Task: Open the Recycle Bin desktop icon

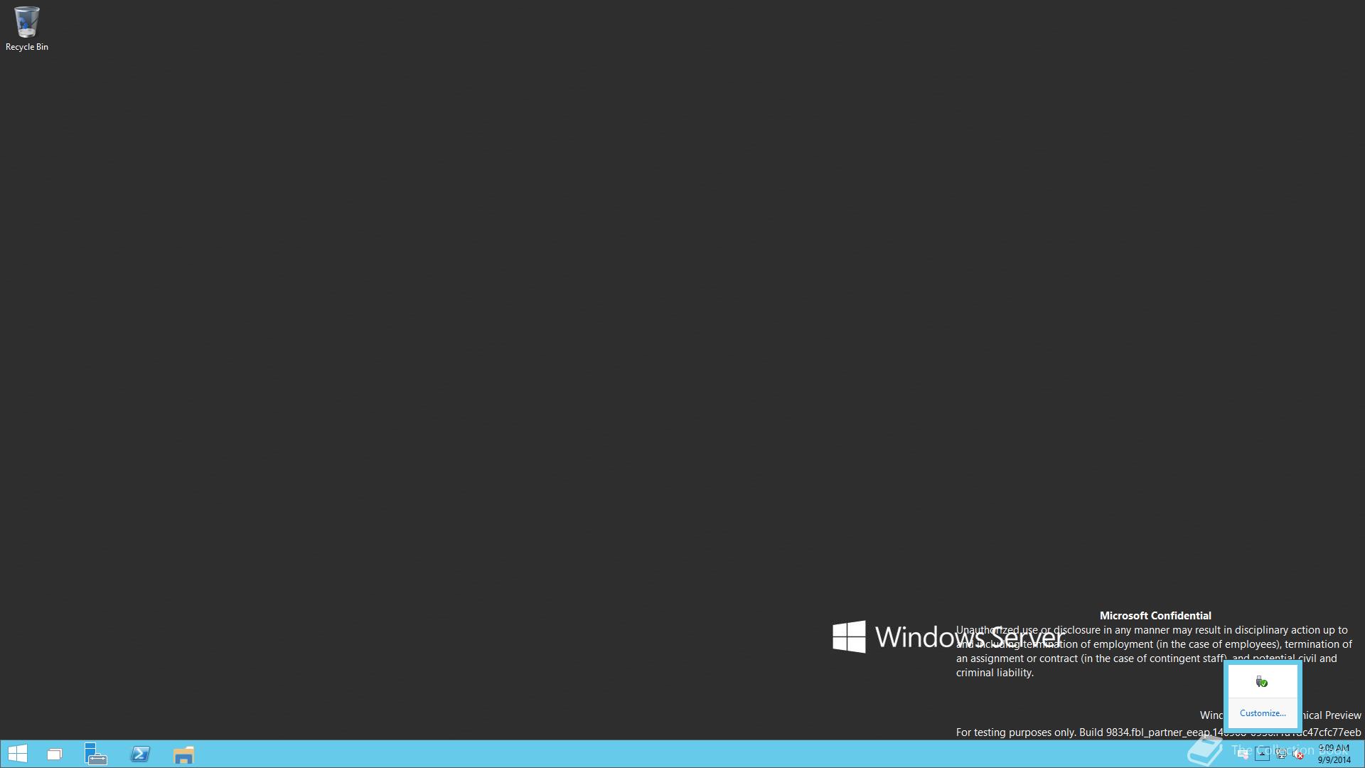Action: click(26, 28)
